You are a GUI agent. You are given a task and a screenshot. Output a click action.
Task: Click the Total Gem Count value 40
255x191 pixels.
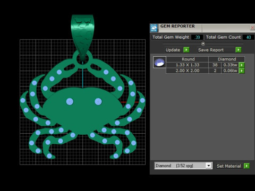[x=248, y=37]
